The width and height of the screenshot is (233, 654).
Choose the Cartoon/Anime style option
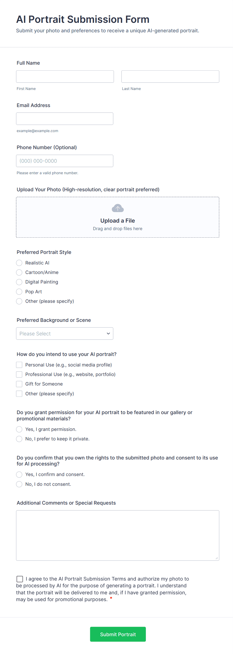point(19,272)
